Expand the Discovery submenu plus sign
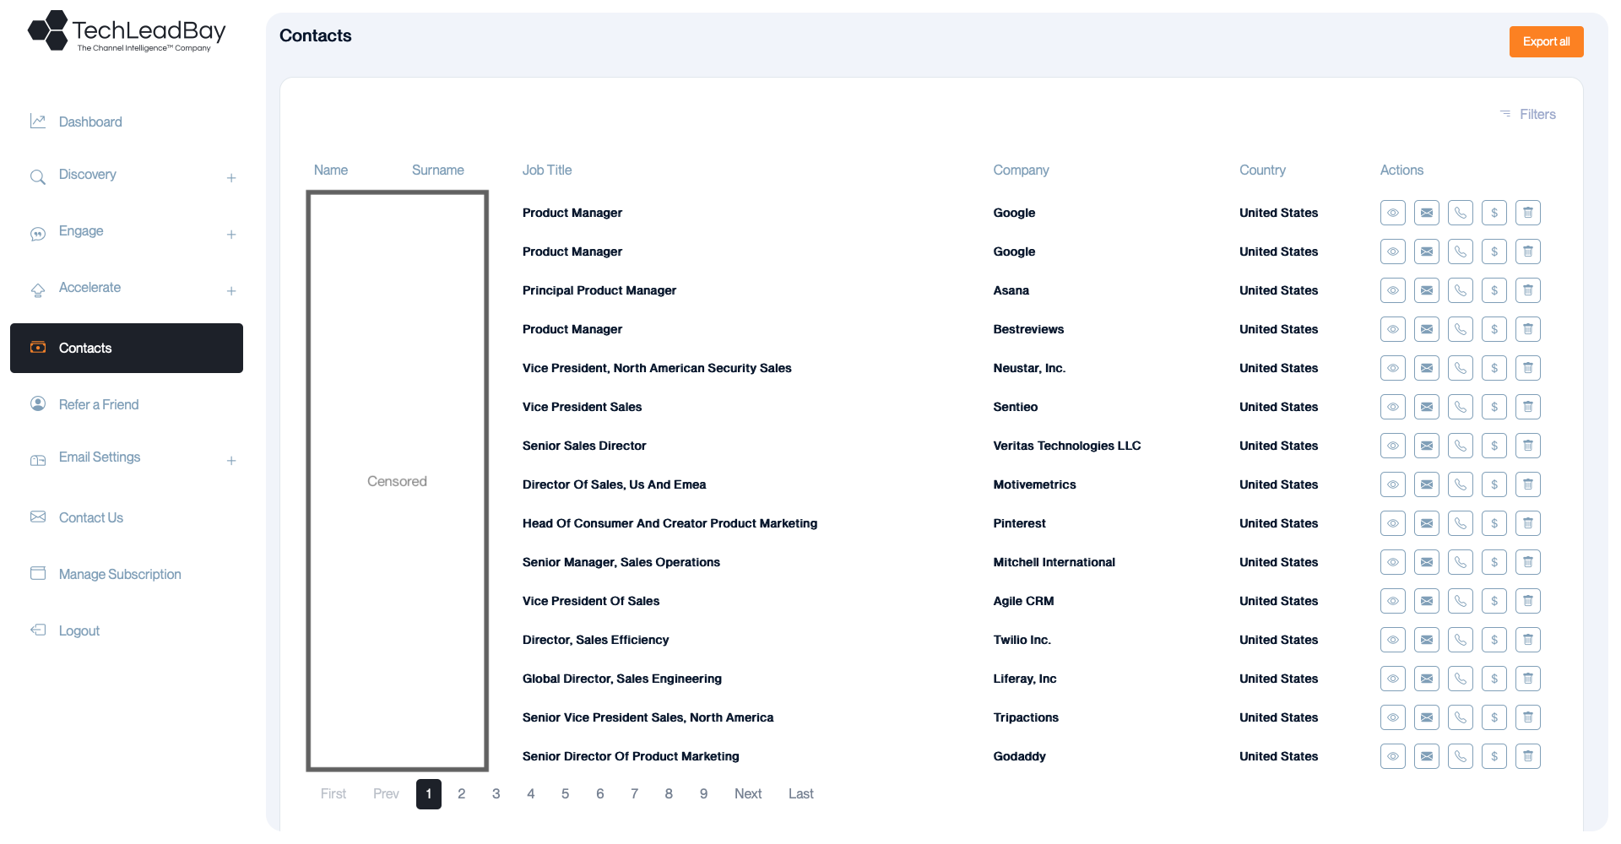1621x844 pixels. (231, 178)
